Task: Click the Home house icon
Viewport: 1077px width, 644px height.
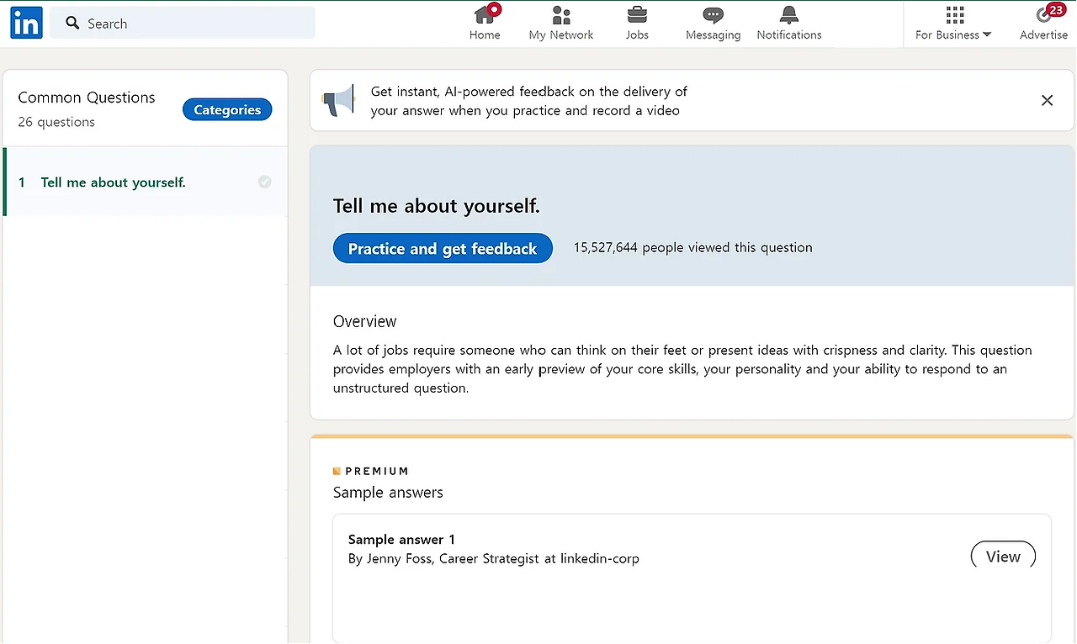Action: click(485, 14)
